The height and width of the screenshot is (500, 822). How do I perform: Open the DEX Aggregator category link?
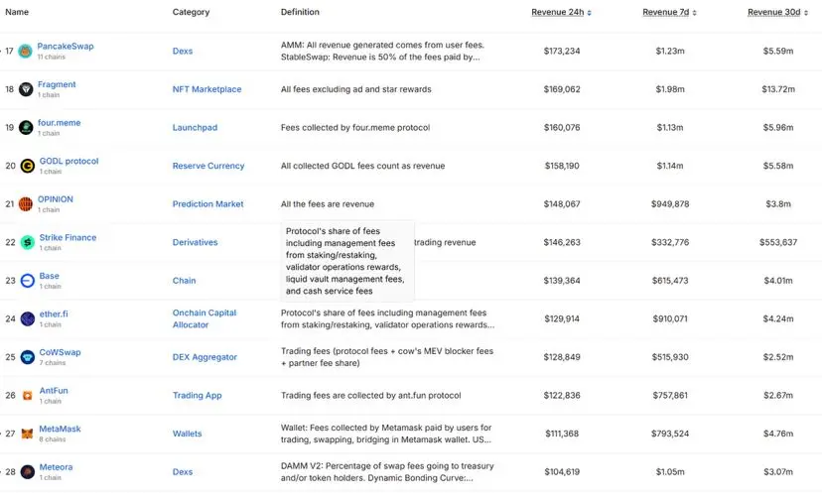click(205, 357)
